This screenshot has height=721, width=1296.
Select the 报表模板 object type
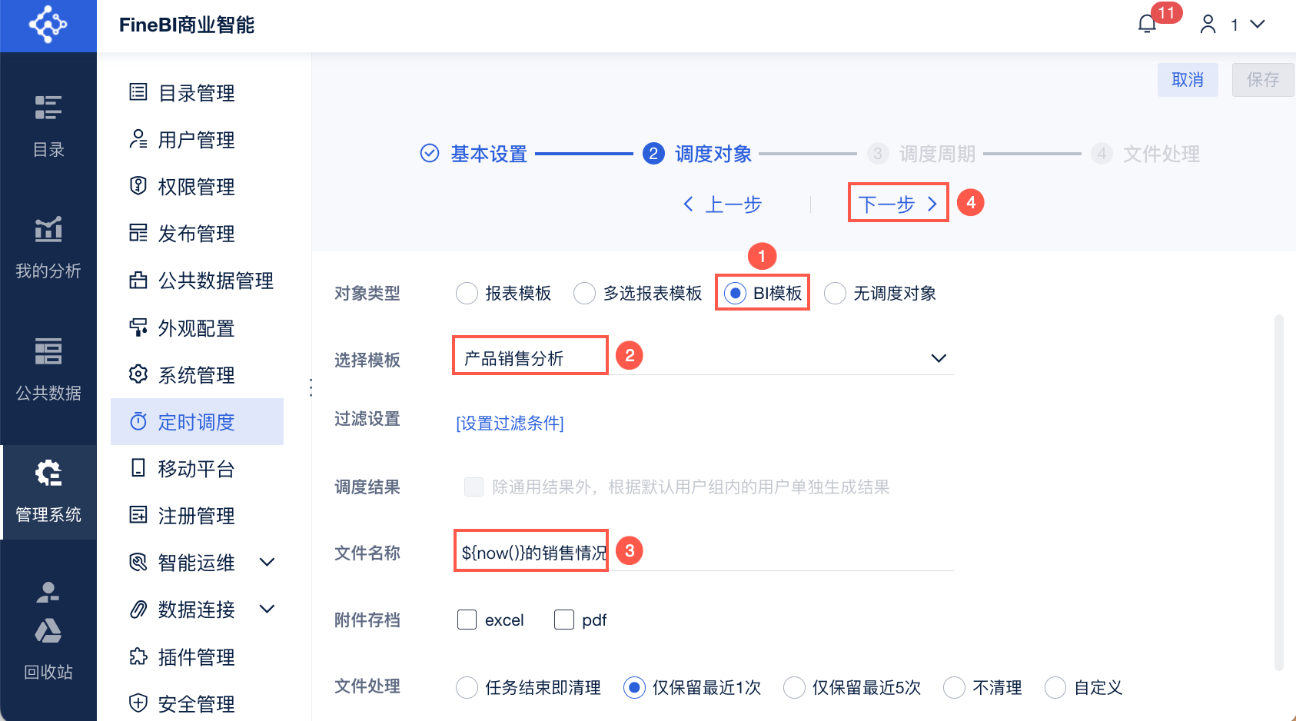click(467, 294)
